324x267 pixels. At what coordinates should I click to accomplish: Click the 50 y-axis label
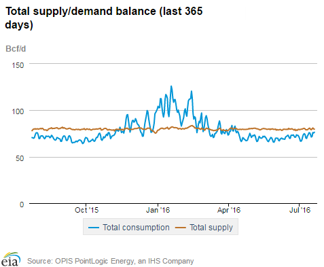20,158
